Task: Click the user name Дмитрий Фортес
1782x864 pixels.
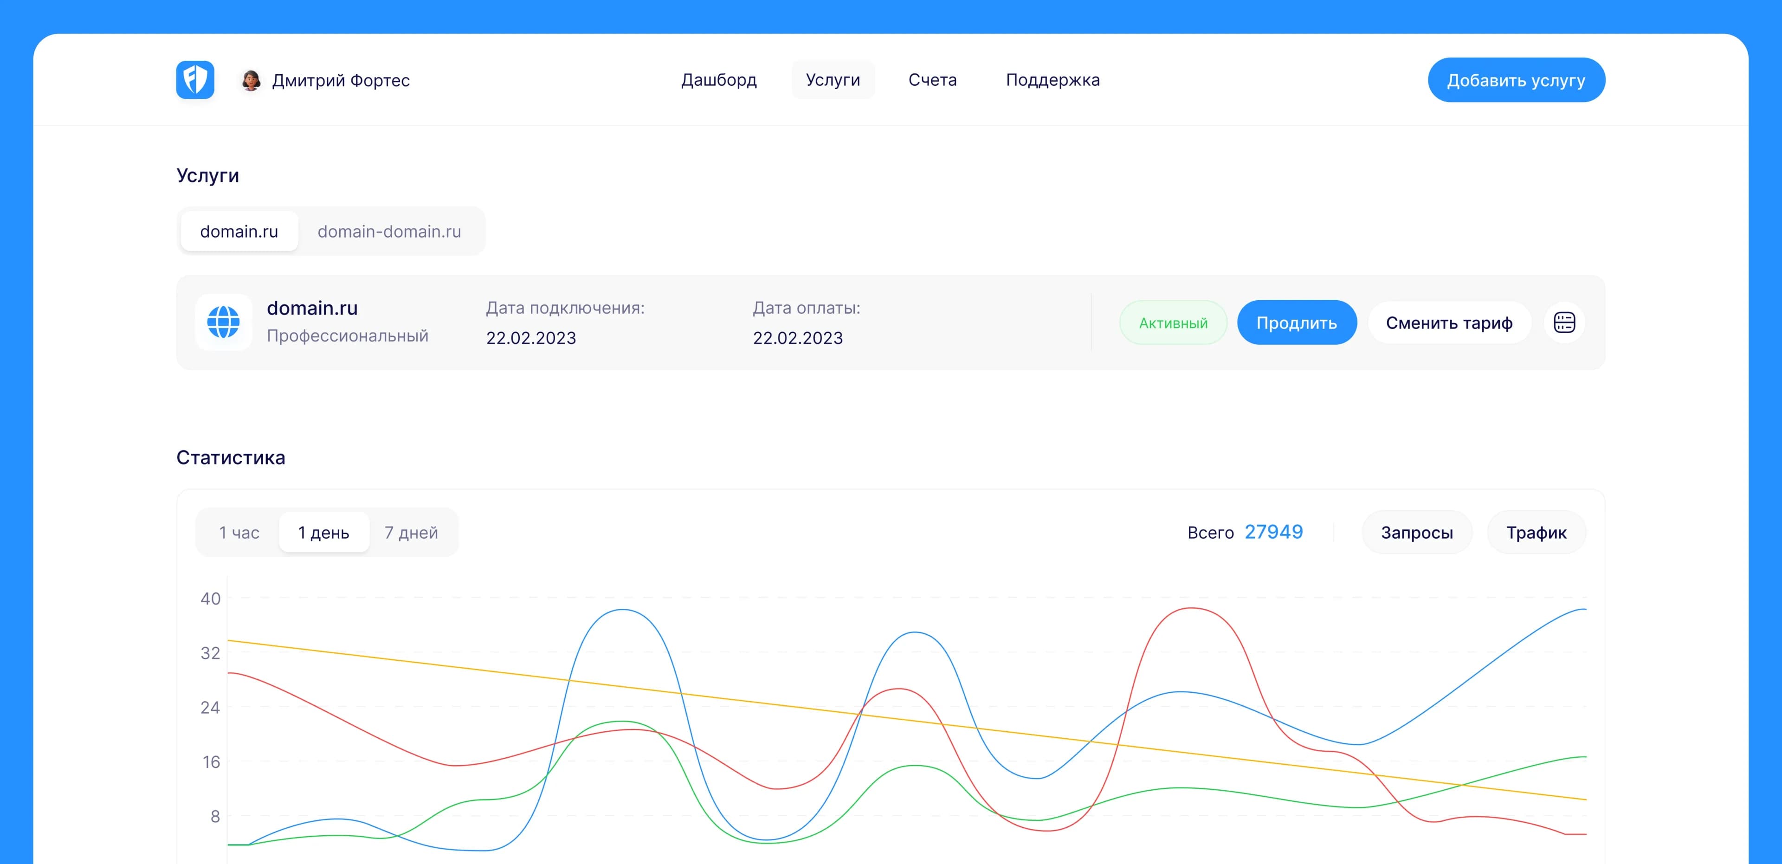Action: click(x=340, y=80)
